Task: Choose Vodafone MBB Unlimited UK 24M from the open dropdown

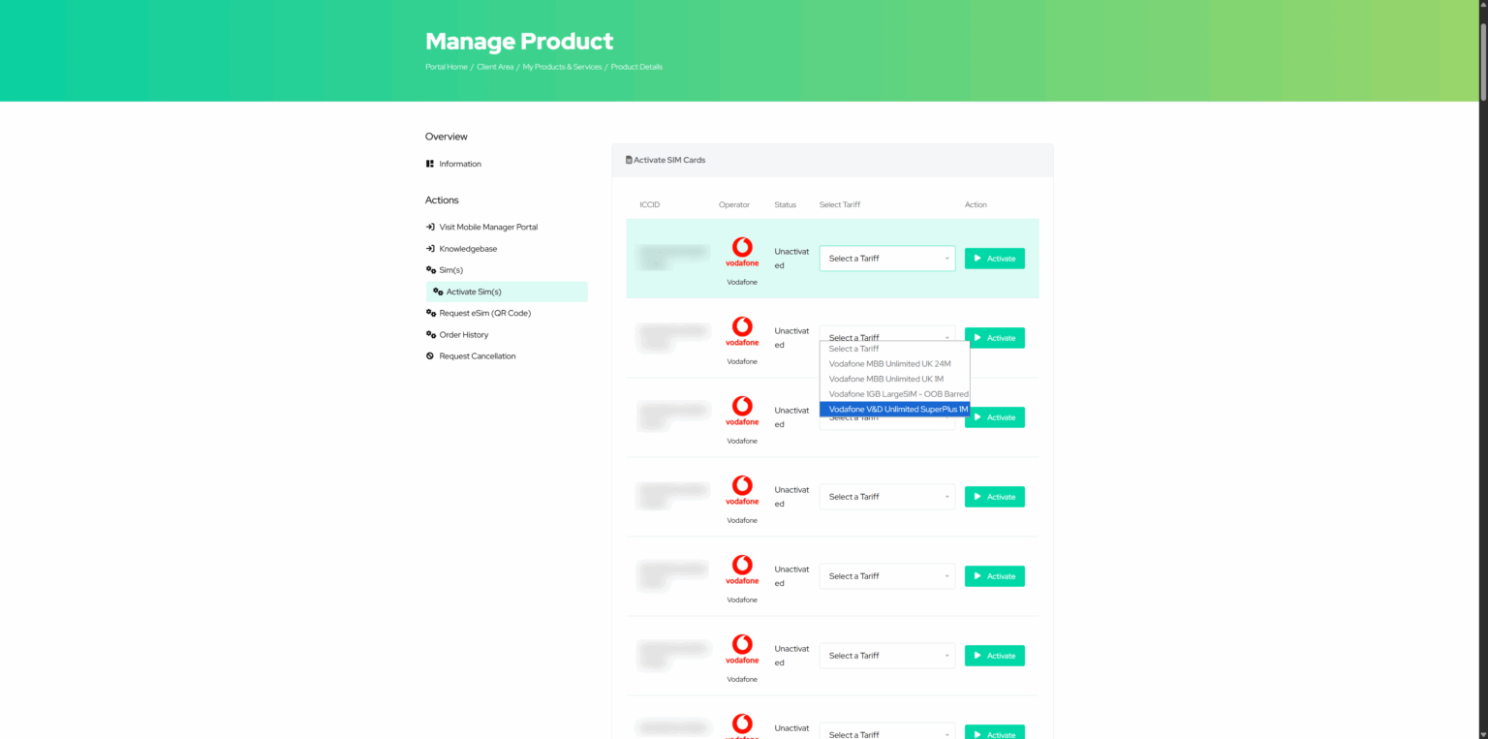Action: point(890,363)
